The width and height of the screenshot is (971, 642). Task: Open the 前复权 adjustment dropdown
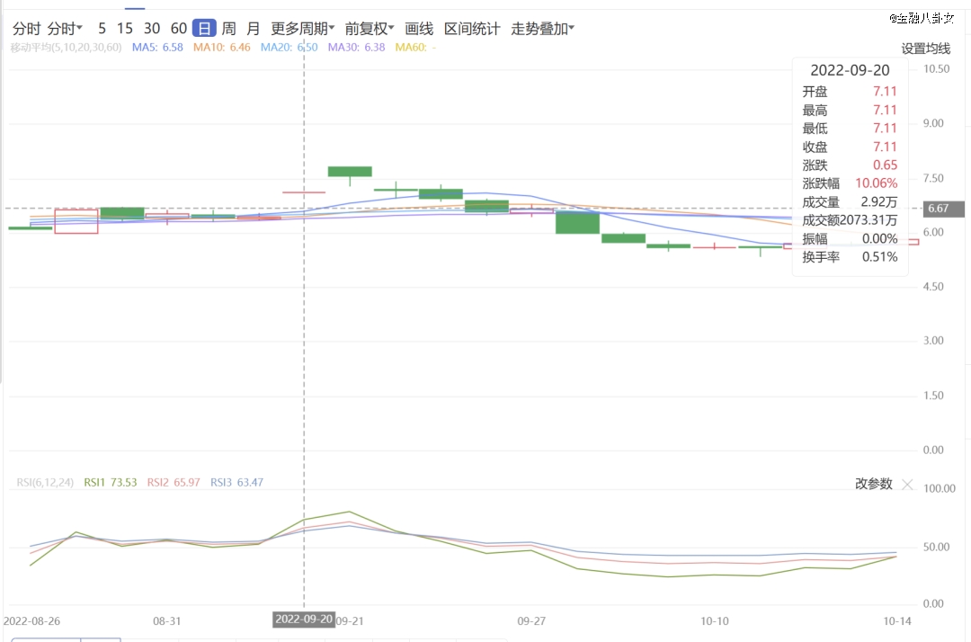pos(370,29)
